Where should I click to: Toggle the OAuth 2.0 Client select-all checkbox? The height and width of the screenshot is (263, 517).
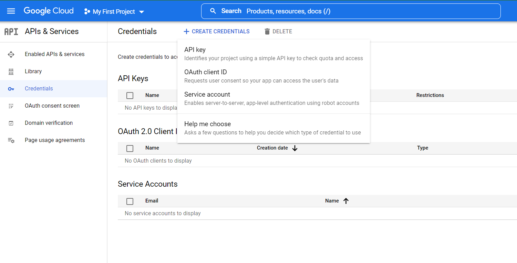[130, 148]
